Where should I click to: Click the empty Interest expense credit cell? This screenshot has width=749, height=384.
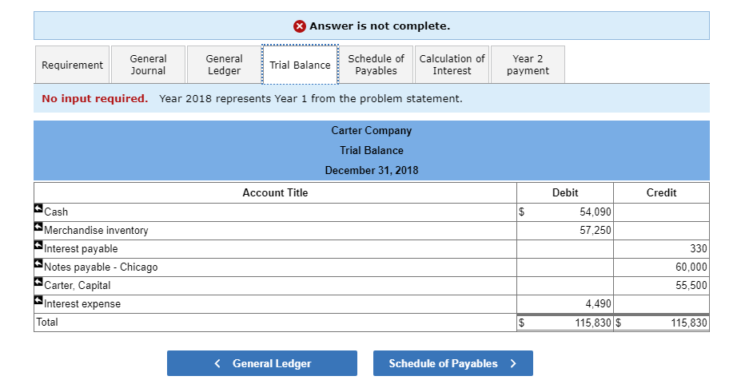(661, 304)
